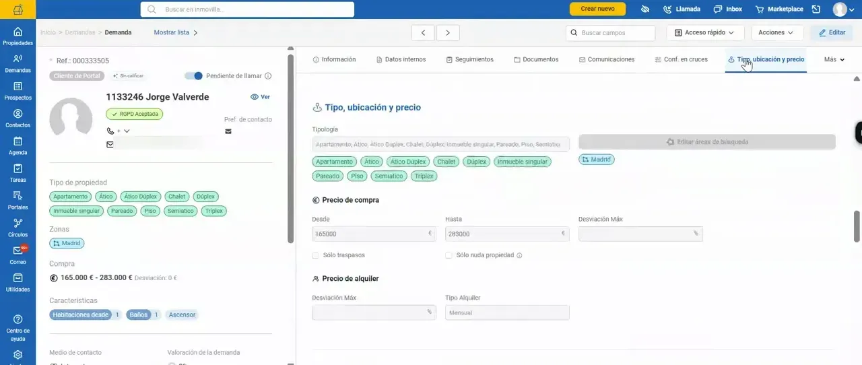Expand phone number chevron

click(127, 131)
